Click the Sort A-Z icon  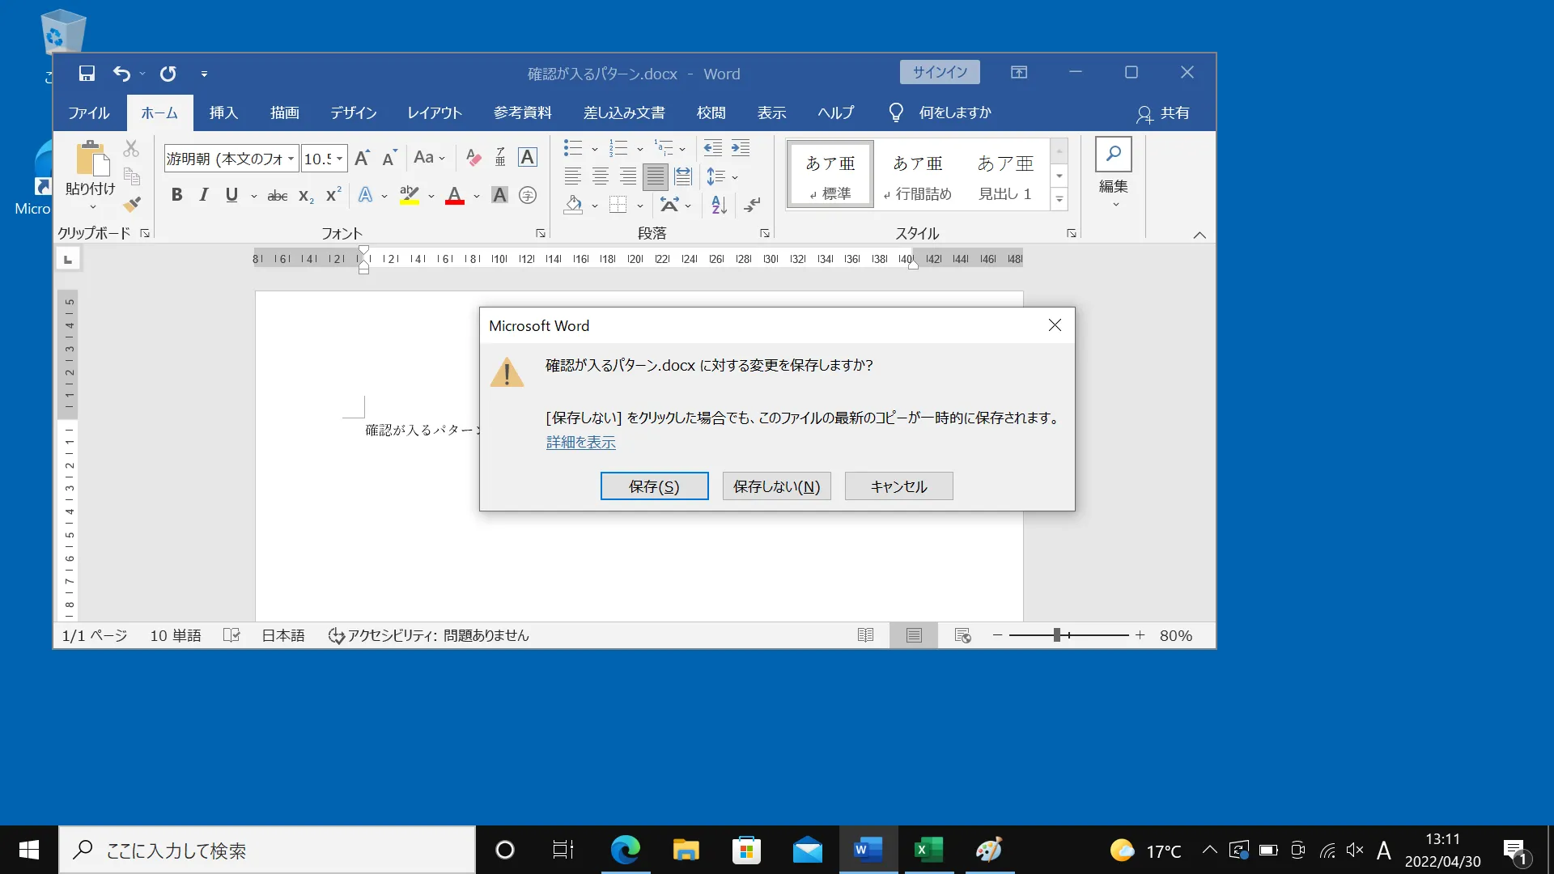click(719, 205)
